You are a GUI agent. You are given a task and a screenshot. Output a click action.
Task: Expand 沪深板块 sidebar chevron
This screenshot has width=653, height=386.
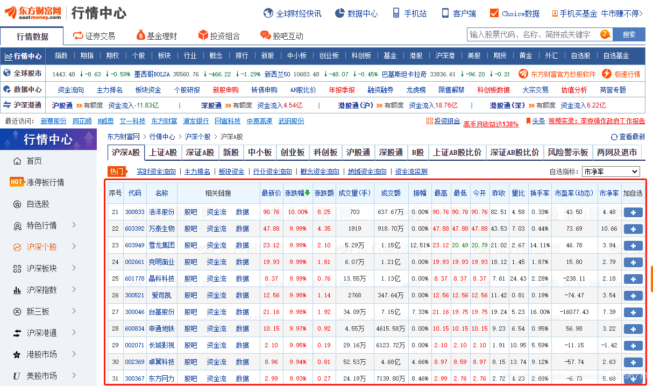coord(74,268)
